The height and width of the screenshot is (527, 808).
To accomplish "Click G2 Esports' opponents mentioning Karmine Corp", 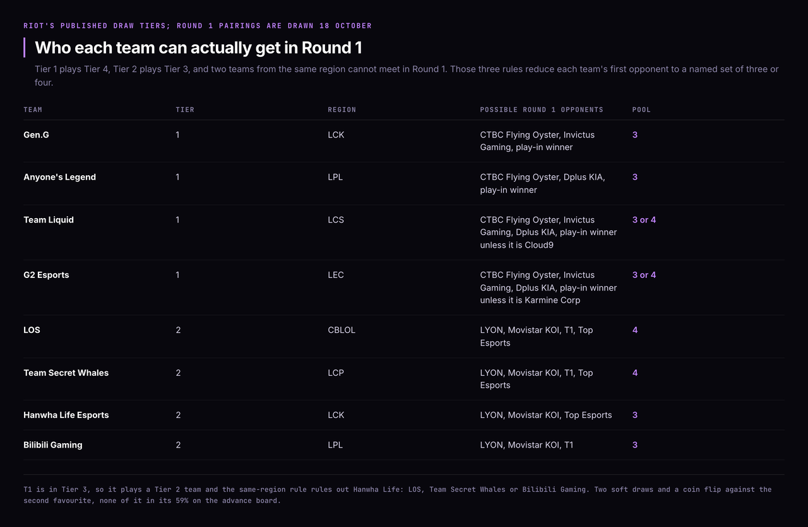I will 549,287.
